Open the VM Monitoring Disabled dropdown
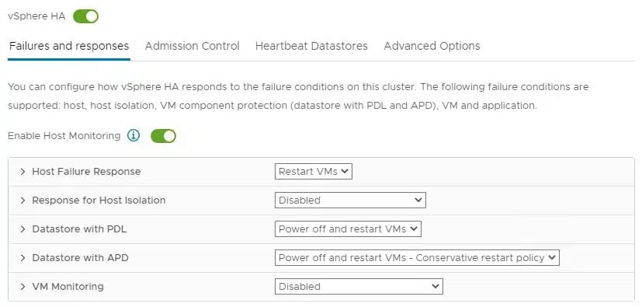The width and height of the screenshot is (642, 307). (359, 287)
